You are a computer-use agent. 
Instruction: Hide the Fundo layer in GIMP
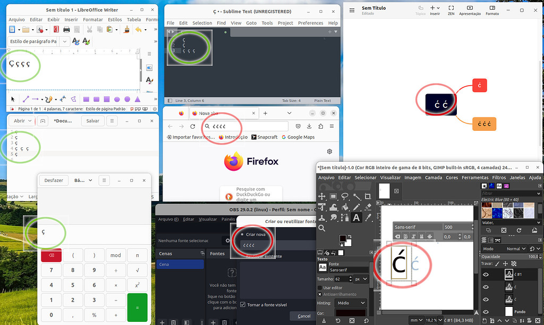click(486, 312)
